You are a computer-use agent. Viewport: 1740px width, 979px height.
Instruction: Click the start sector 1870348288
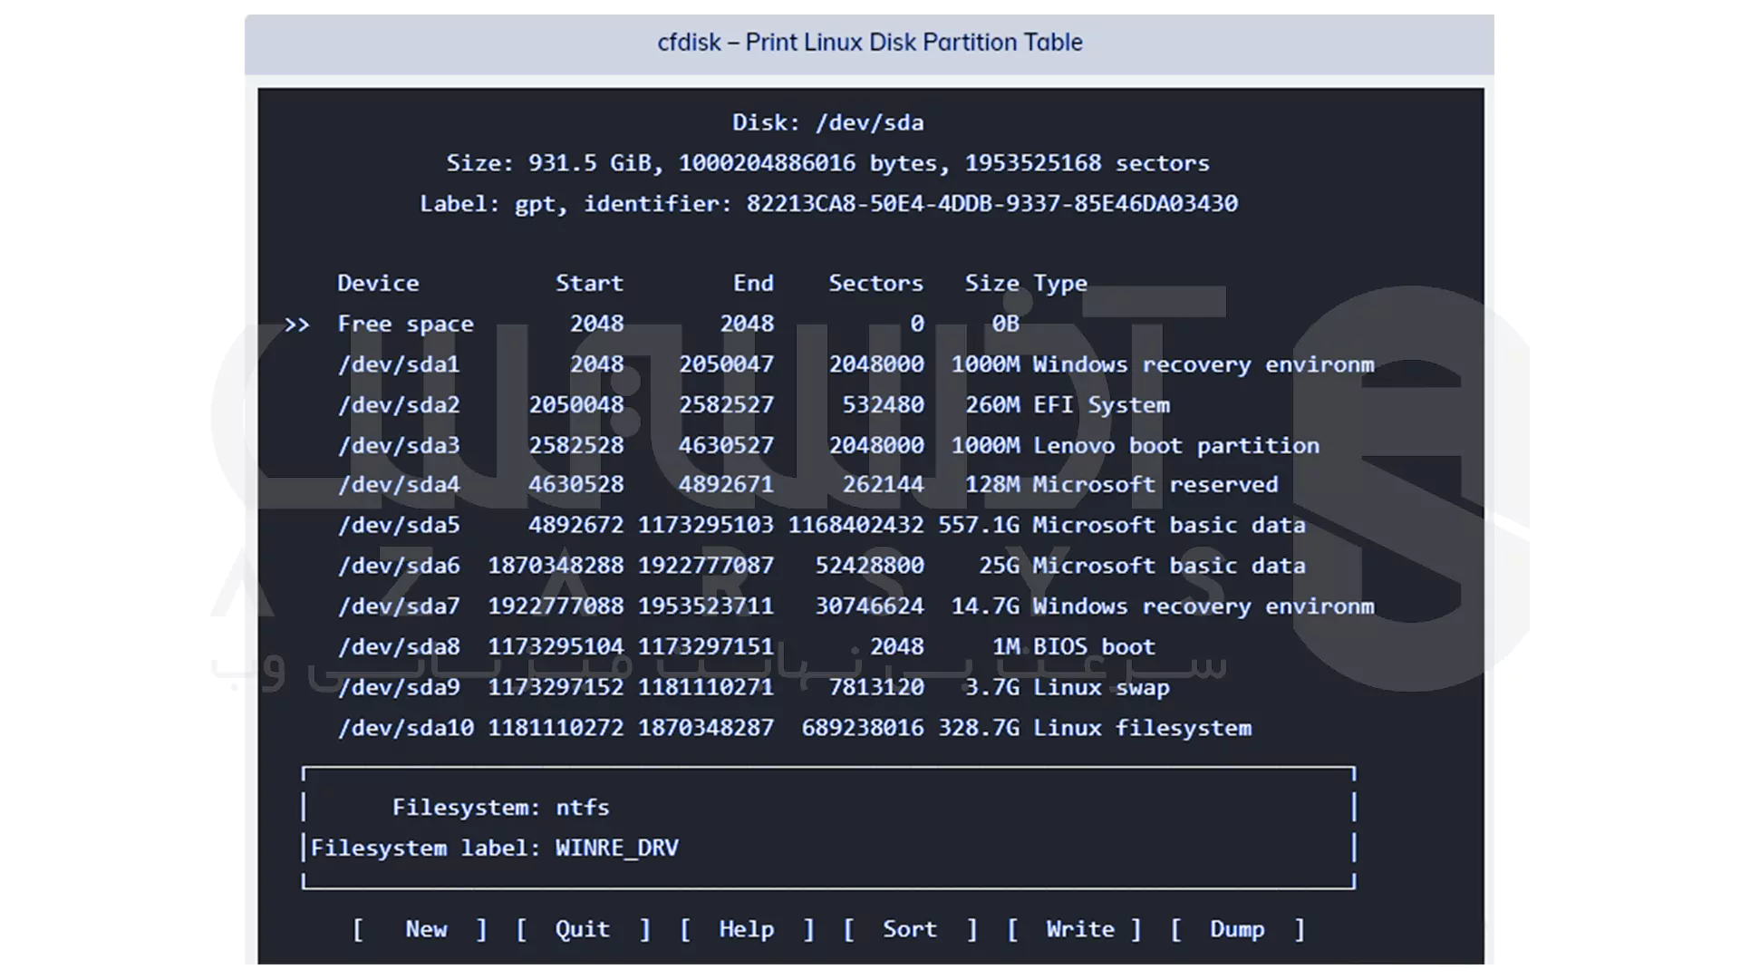click(x=556, y=566)
